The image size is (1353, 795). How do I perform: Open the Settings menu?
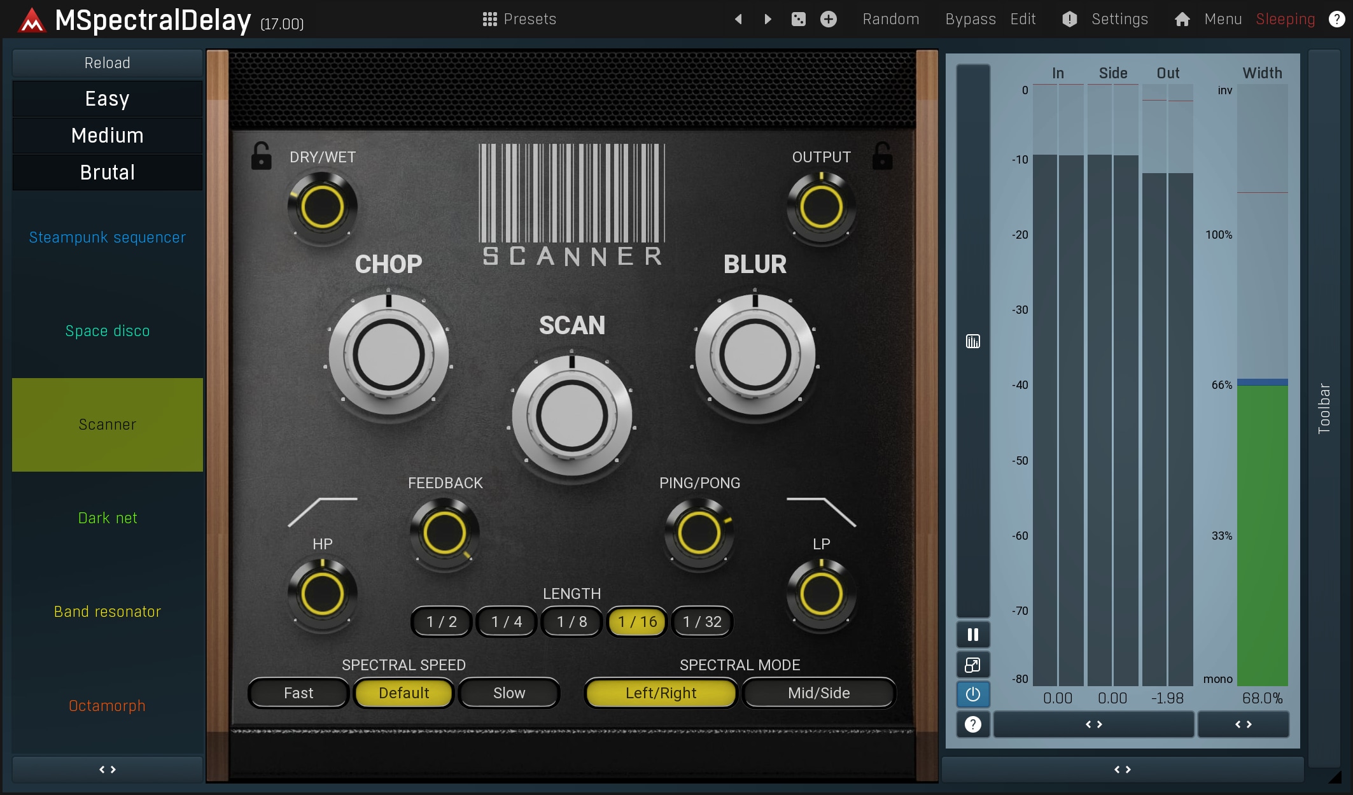(1119, 19)
